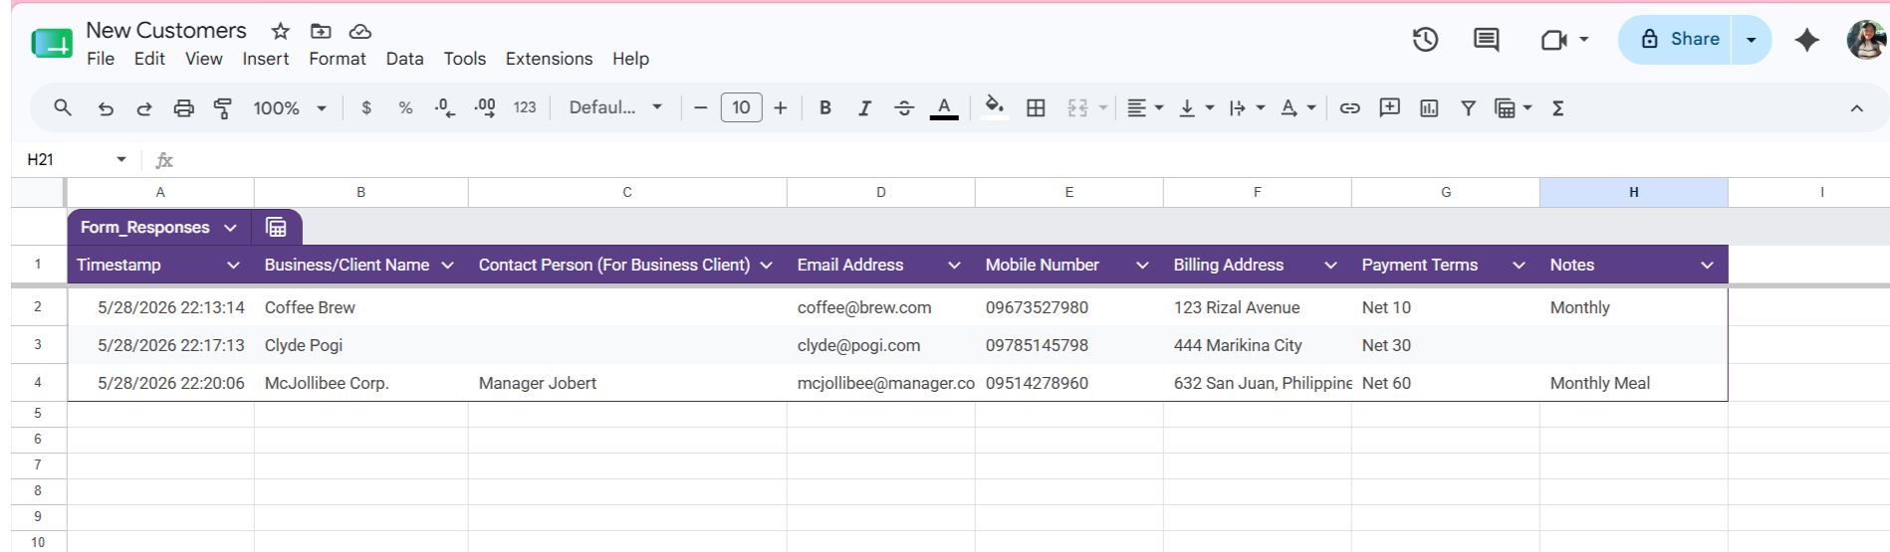The image size is (1890, 552).
Task: Toggle bold formatting
Action: pyautogui.click(x=825, y=107)
